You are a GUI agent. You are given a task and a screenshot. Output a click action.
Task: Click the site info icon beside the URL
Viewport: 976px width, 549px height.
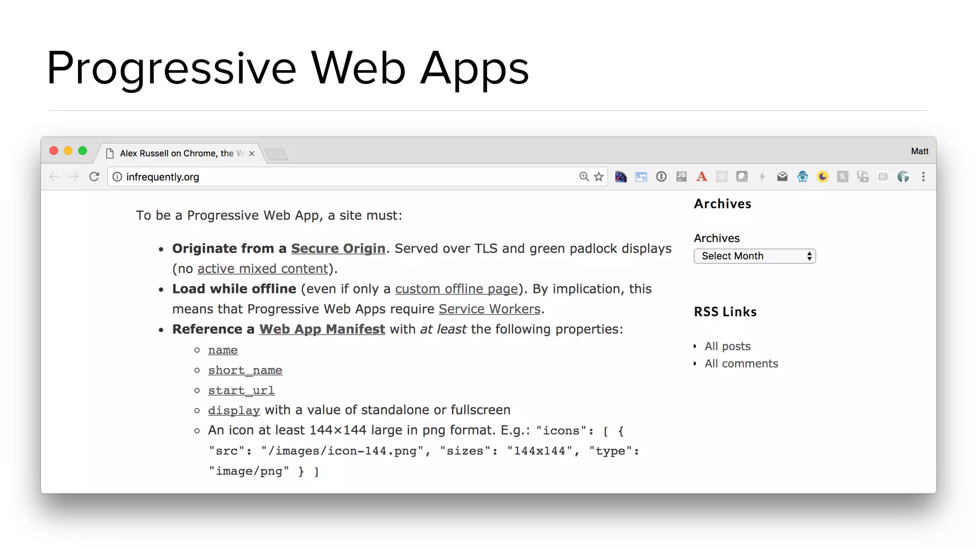117,177
